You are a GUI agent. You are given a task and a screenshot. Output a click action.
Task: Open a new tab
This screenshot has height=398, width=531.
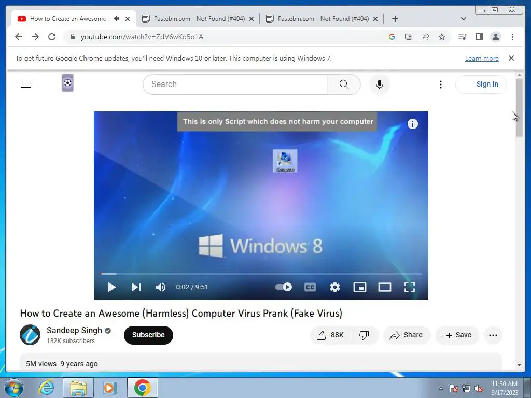[x=395, y=19]
